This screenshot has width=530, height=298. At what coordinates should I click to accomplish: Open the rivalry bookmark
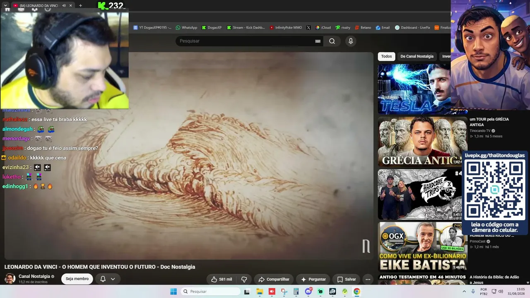click(x=343, y=28)
